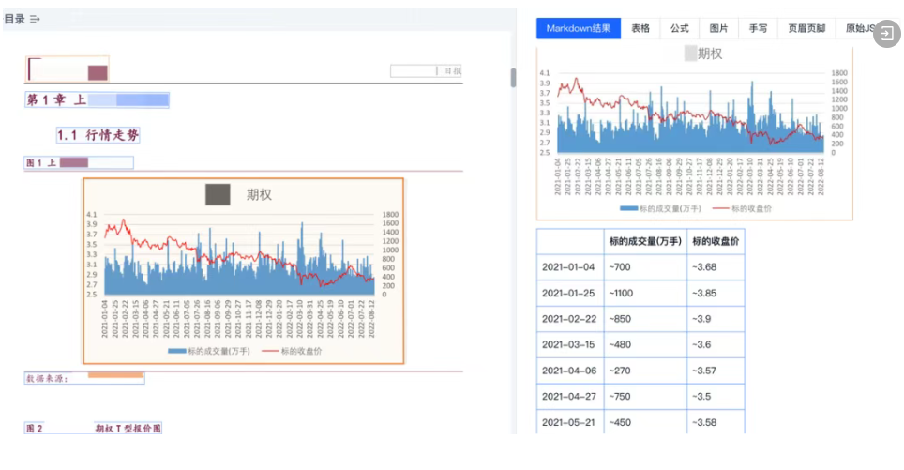This screenshot has width=904, height=470.
Task: Open the 表格 tab
Action: point(640,29)
